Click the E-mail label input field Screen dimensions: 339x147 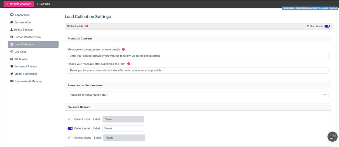pos(123,128)
